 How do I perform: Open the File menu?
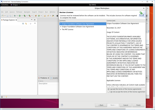click(2, 12)
